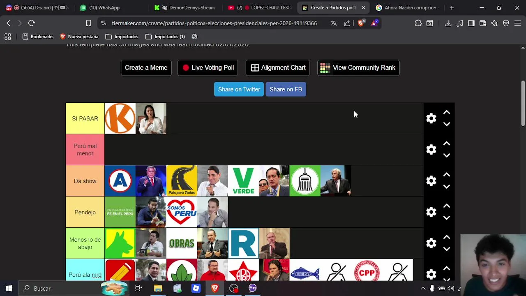The width and height of the screenshot is (526, 296).
Task: Open the downloads arrow icon
Action: tap(448, 23)
